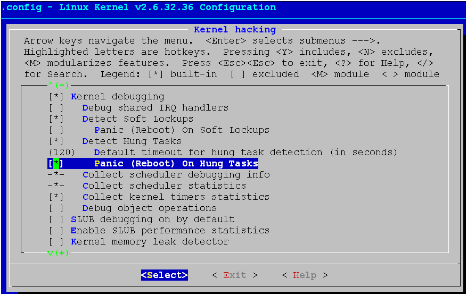Select Default timeout for hung task detection
Viewport: 467px width, 295px height.
(245, 152)
